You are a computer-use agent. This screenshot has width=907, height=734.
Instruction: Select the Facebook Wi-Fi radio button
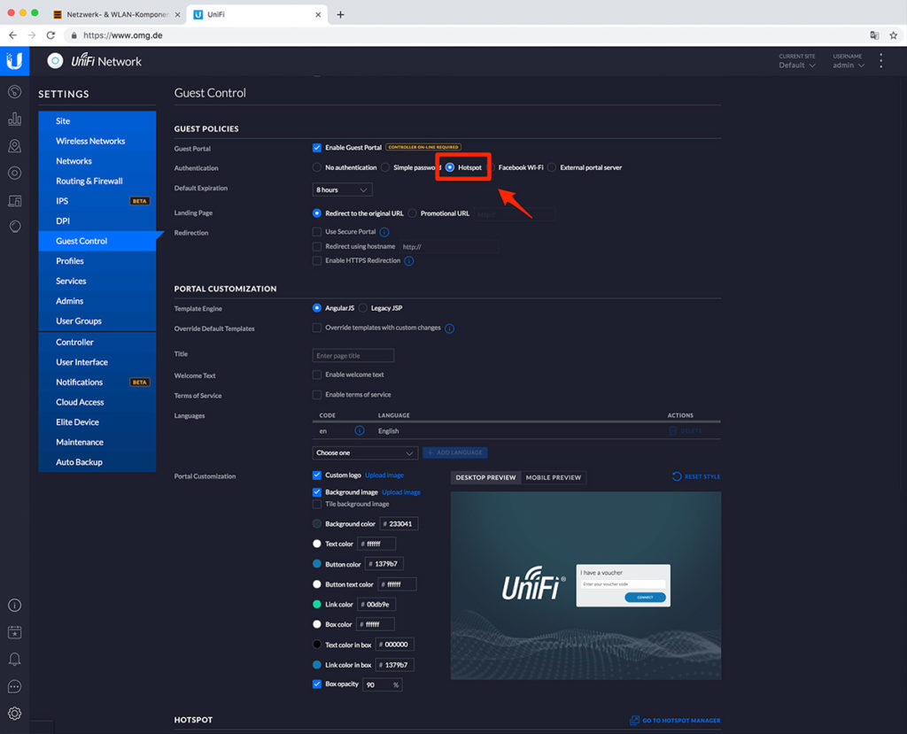tap(491, 167)
